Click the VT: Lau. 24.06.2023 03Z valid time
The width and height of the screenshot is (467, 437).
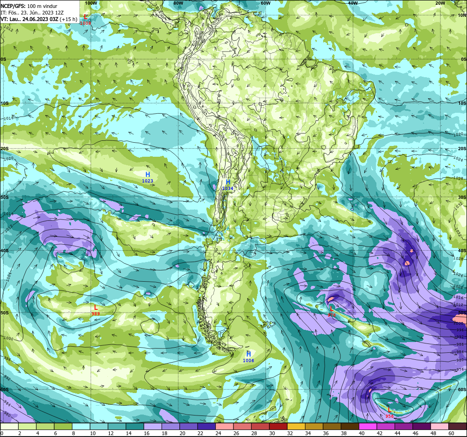point(39,19)
